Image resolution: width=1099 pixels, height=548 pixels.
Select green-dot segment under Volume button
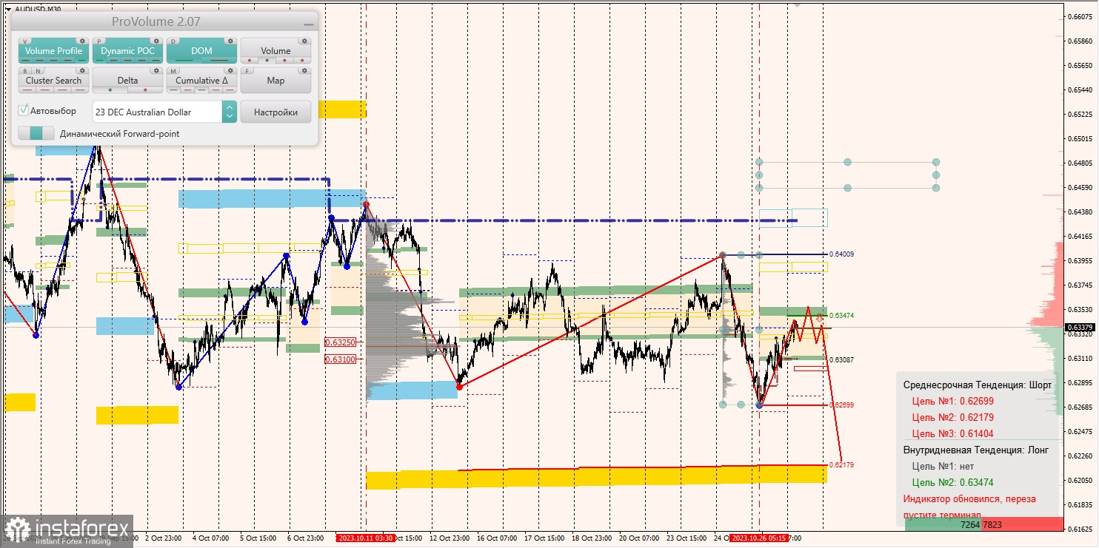267,61
